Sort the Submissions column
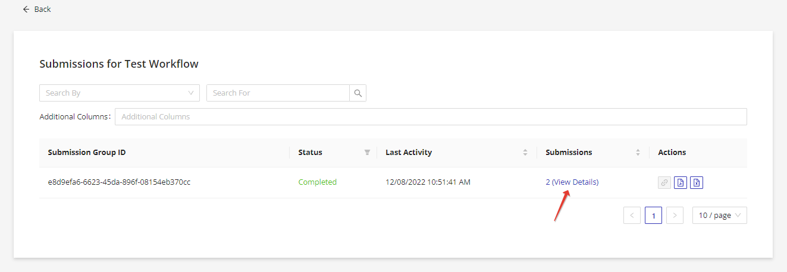787x272 pixels. click(638, 153)
